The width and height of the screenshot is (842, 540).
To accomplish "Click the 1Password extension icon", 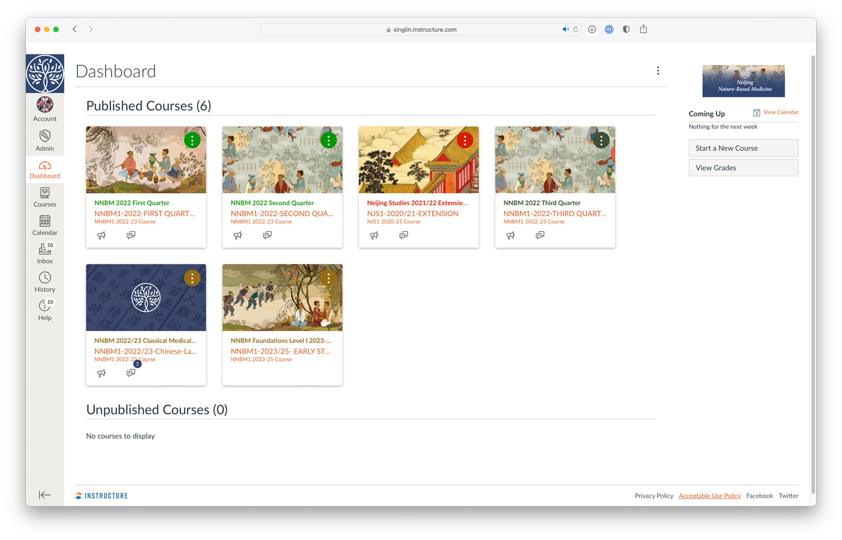I will click(609, 29).
